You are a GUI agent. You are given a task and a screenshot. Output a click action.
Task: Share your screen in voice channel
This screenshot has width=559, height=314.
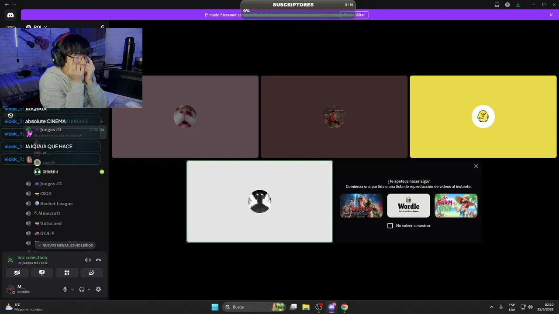click(42, 273)
